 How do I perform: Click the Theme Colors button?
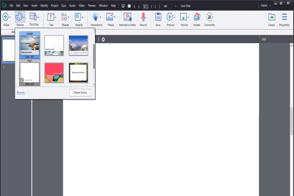tap(80, 93)
